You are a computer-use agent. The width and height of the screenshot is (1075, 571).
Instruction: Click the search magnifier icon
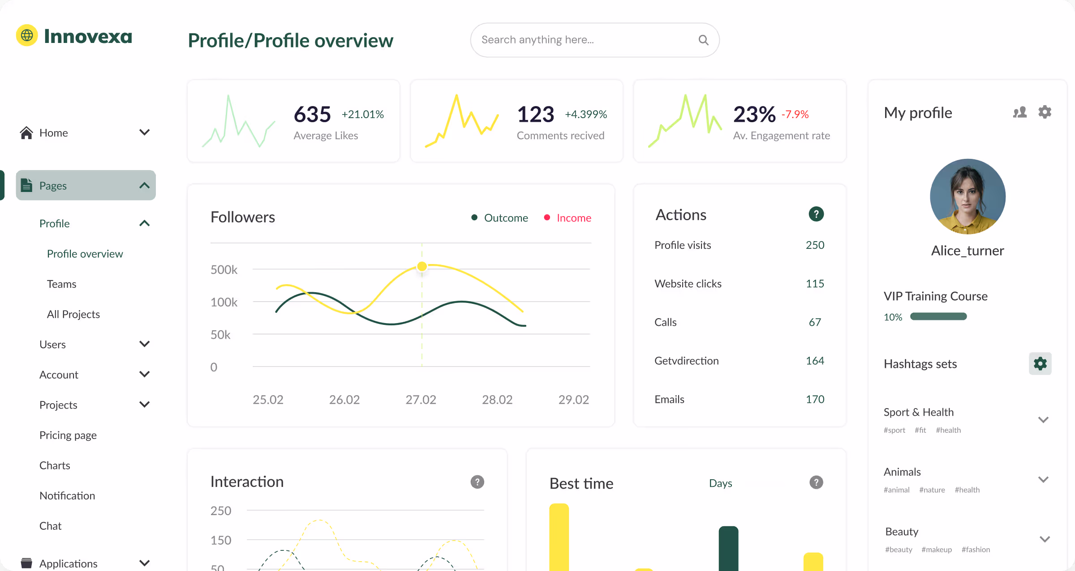click(x=703, y=40)
